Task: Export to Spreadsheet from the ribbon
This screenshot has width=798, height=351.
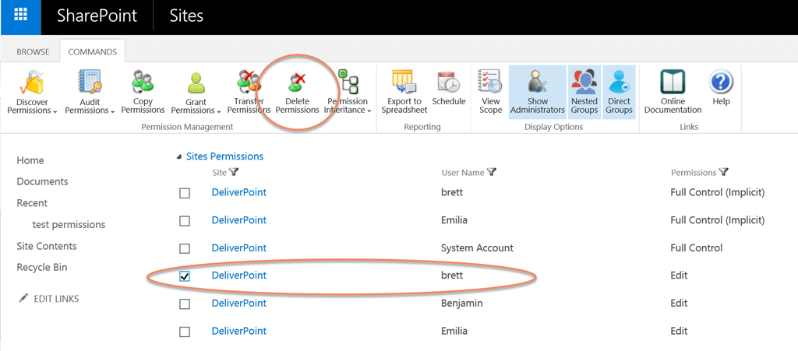Action: [x=404, y=91]
